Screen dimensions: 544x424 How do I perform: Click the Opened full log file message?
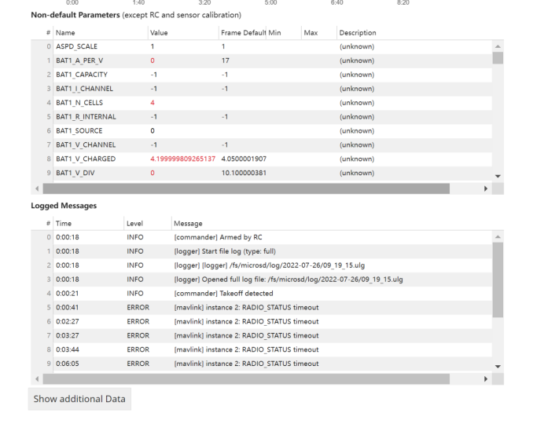pos(289,280)
